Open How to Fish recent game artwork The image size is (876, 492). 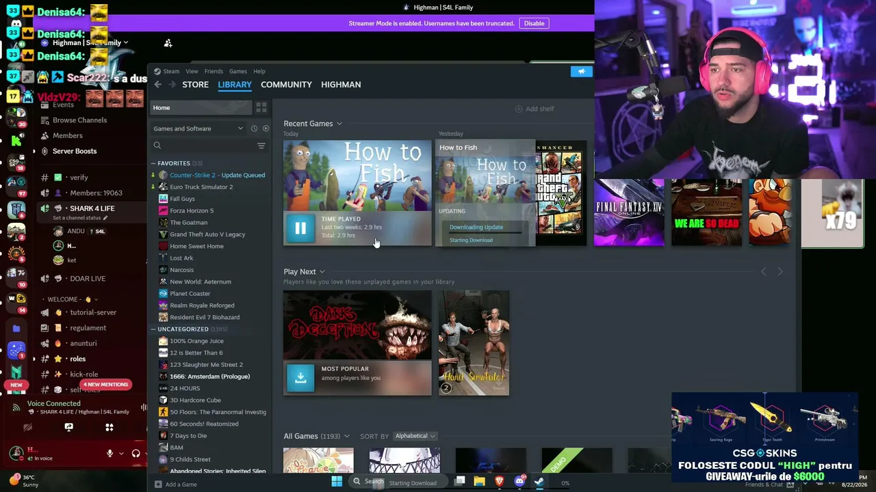[x=357, y=176]
